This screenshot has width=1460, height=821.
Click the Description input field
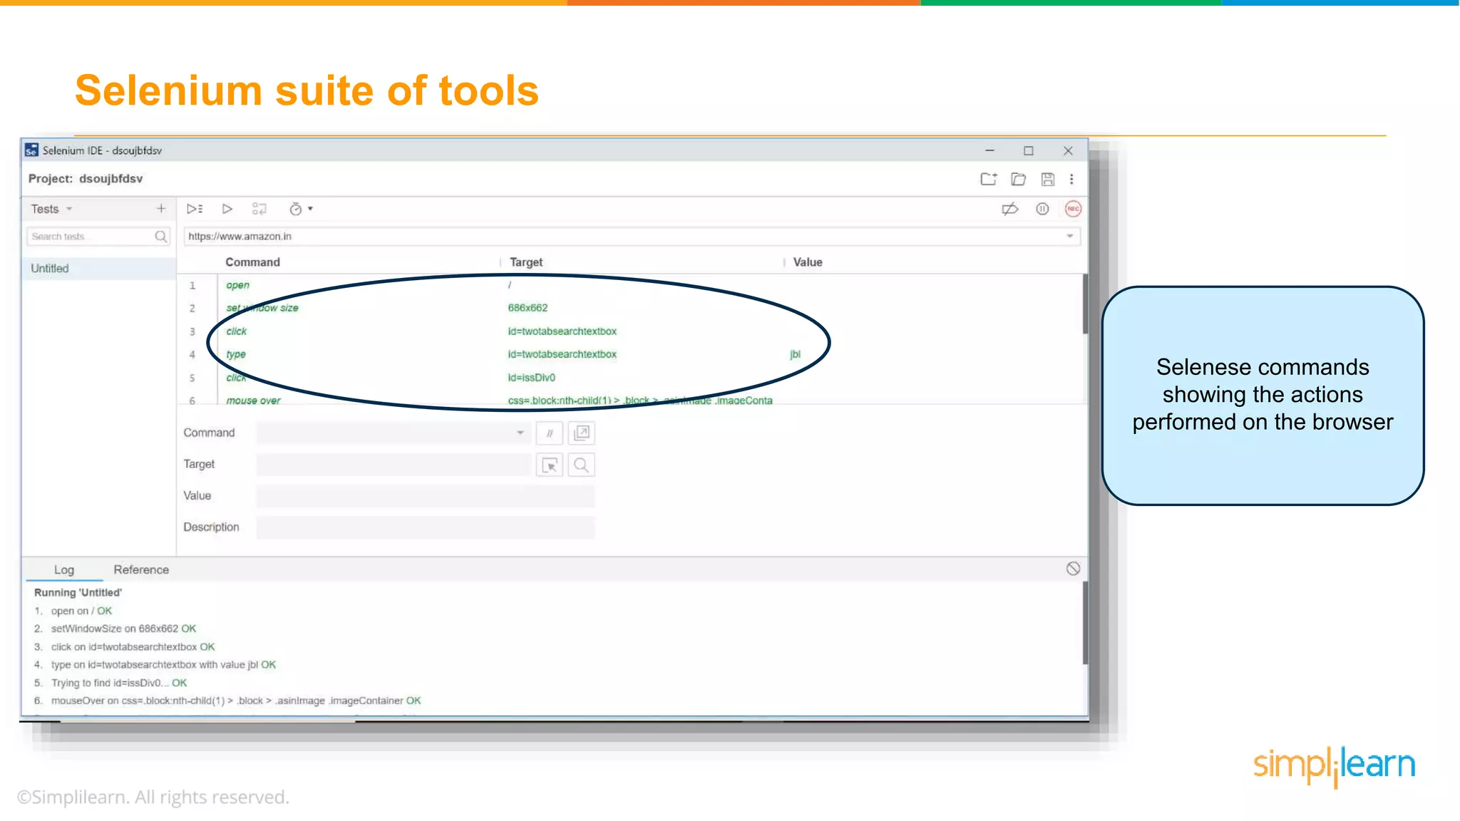click(x=426, y=527)
